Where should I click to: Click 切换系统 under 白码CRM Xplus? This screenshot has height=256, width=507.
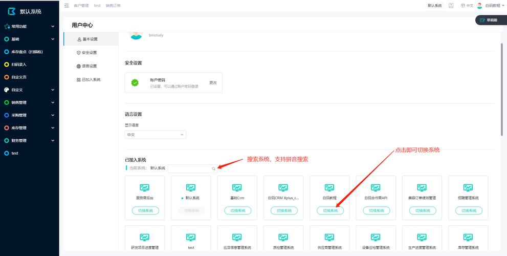pos(284,210)
